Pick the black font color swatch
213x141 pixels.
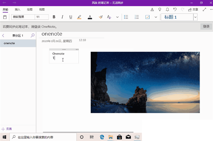pyautogui.click(x=90, y=17)
